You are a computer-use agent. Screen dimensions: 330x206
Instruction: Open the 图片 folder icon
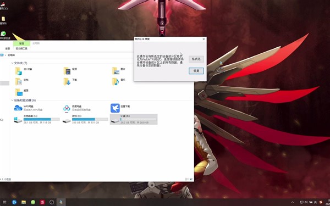click(116, 71)
